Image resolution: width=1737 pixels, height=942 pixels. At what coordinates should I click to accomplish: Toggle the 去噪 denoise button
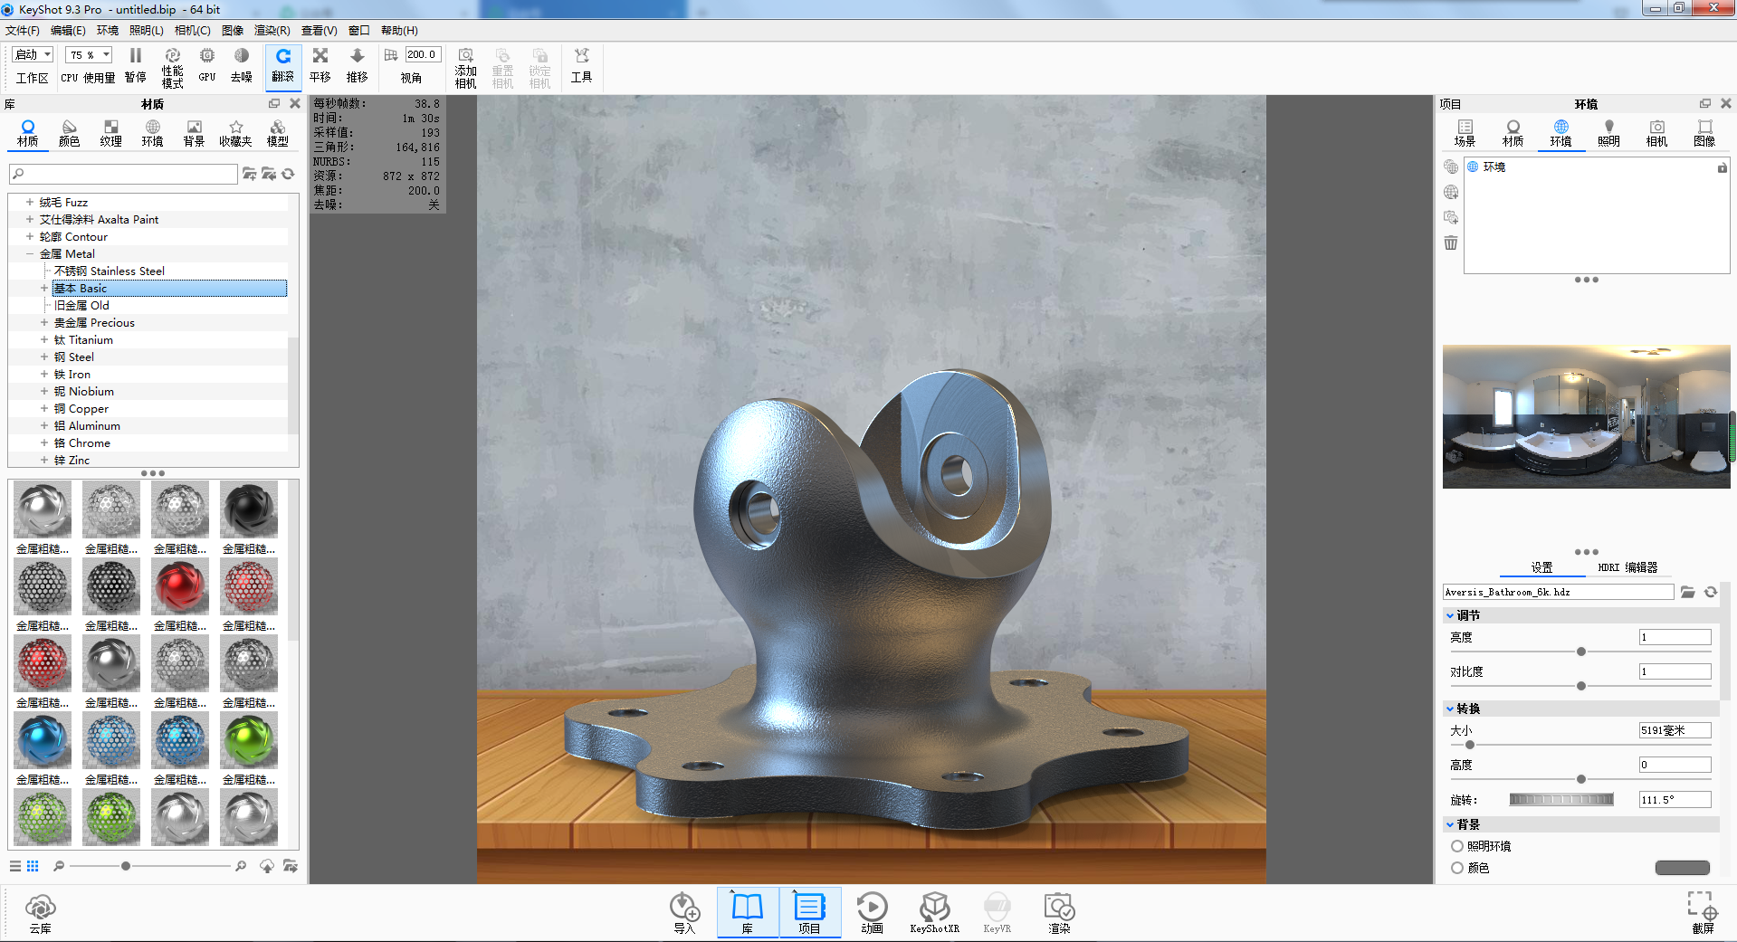coord(242,66)
